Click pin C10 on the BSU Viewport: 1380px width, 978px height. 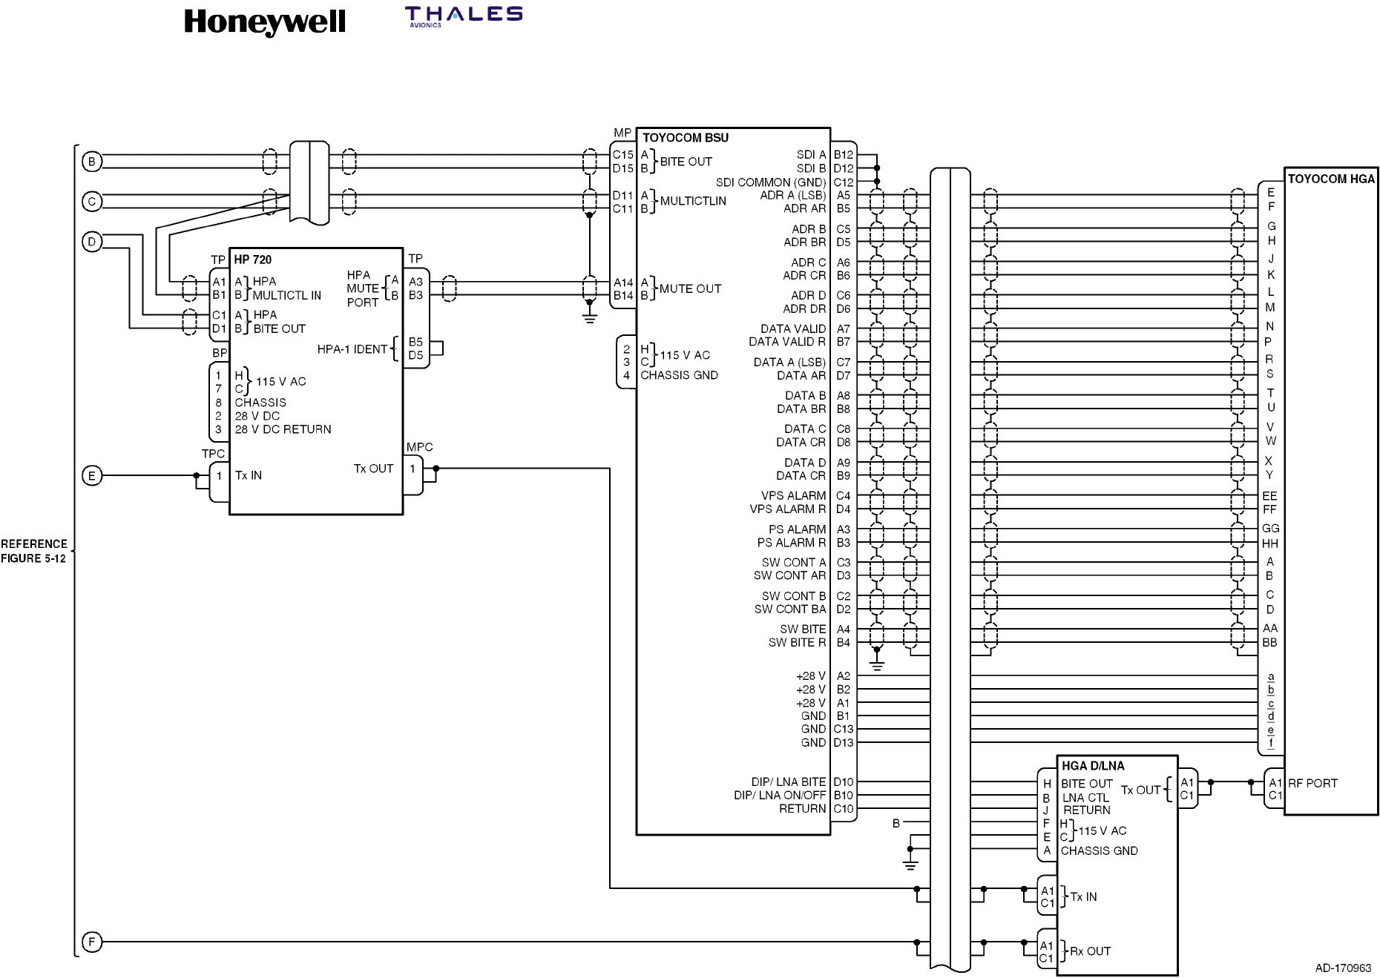coord(844,809)
